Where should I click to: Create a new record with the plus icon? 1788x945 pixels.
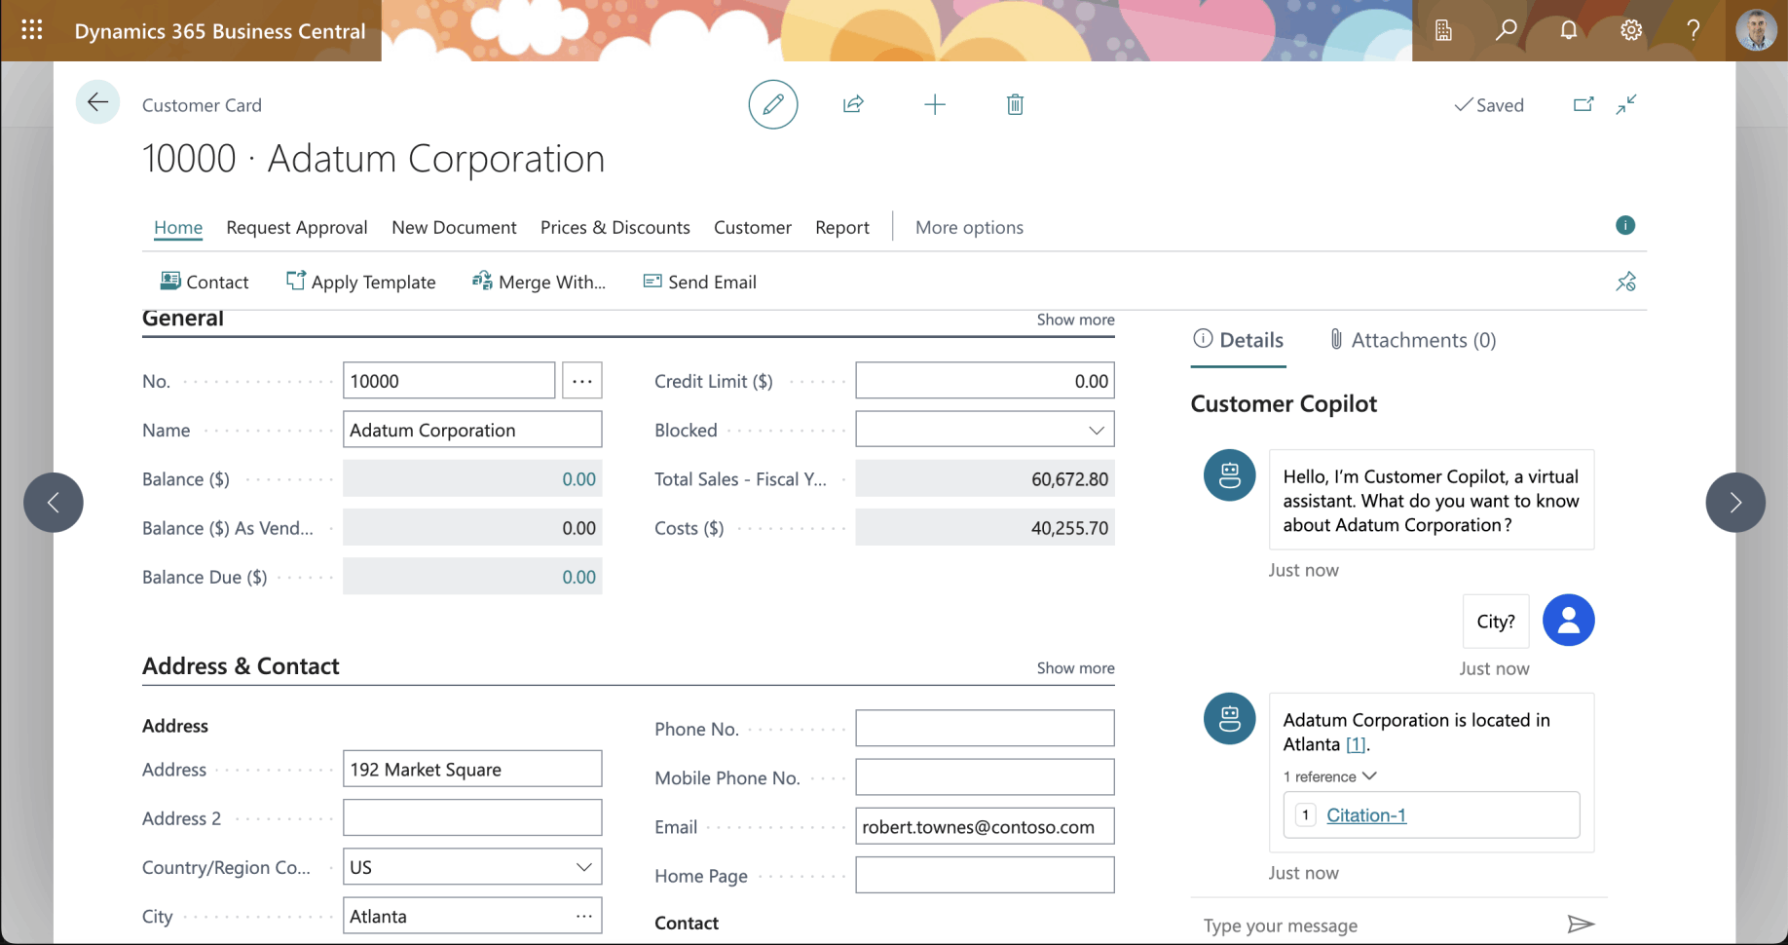click(934, 104)
